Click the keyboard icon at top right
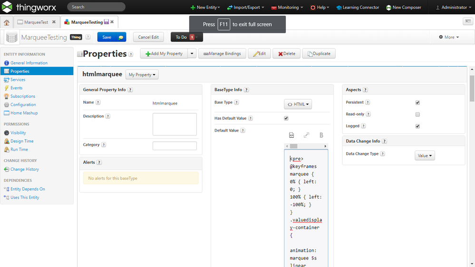This screenshot has height=267, width=475. point(467,22)
